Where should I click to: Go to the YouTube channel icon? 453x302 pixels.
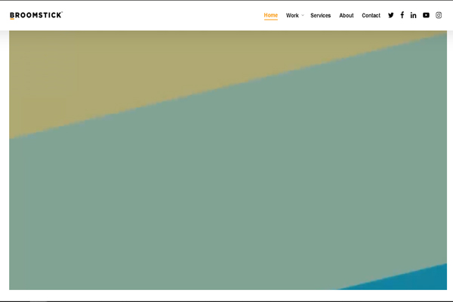pos(426,15)
